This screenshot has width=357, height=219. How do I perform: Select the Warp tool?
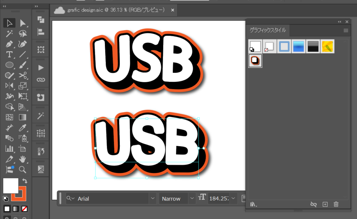tap(9, 96)
